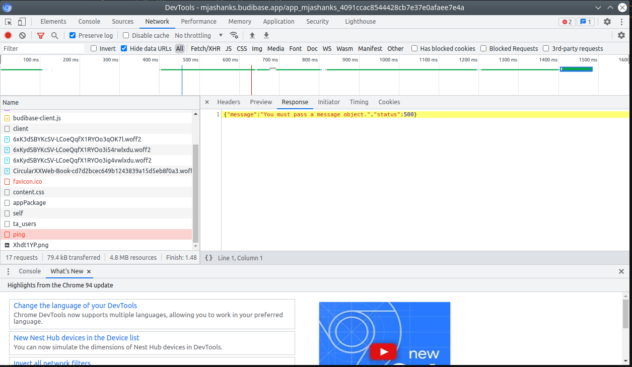Toggle the Preserve log checkbox
This screenshot has height=367, width=632.
pyautogui.click(x=73, y=35)
